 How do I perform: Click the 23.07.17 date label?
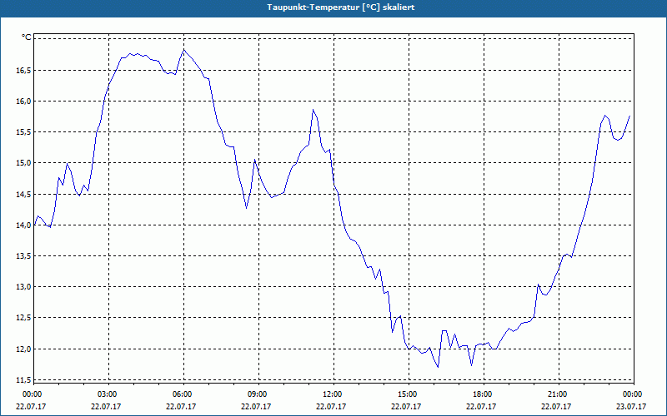633,407
